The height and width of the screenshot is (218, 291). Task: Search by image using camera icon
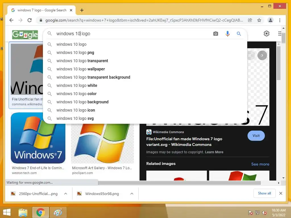[215, 33]
